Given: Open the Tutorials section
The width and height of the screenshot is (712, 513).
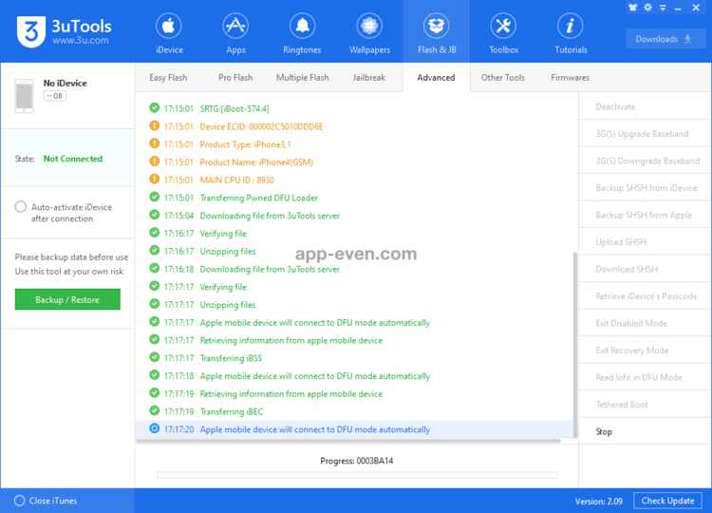Looking at the screenshot, I should tap(571, 32).
